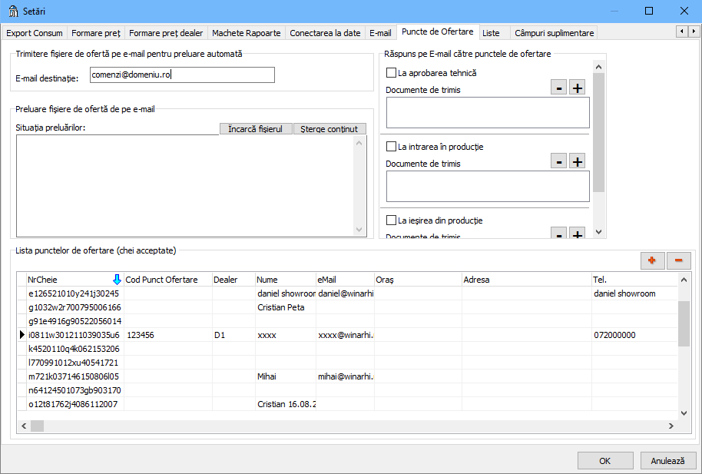Click the Șterge conținut button
This screenshot has width=702, height=474.
329,128
